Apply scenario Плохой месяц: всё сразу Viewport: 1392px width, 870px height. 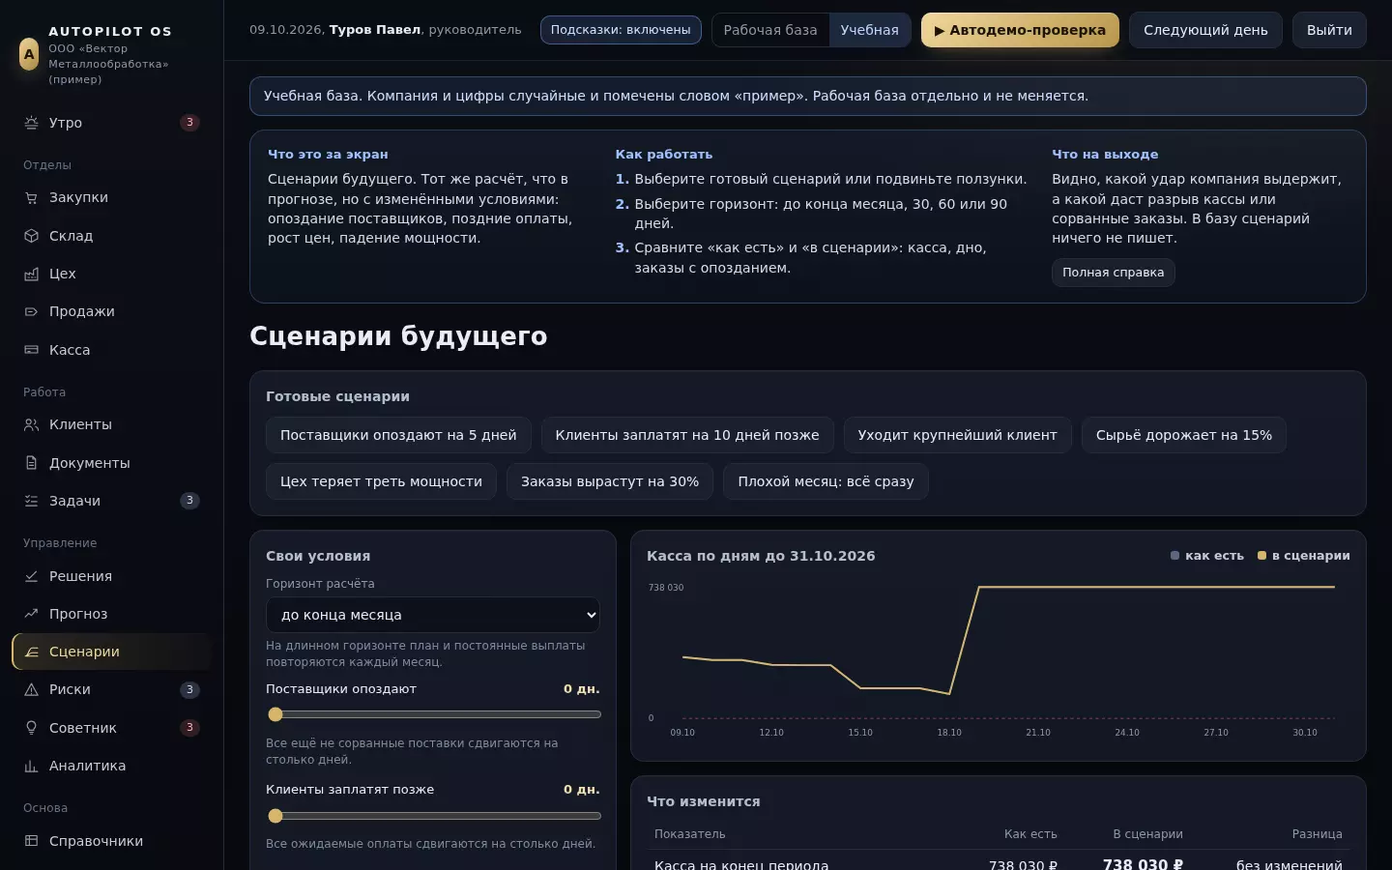826,481
